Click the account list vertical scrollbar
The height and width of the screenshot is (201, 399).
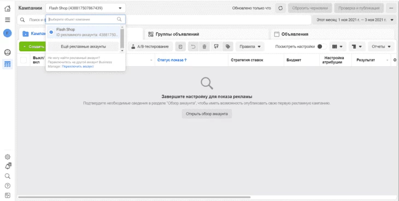pos(122,38)
